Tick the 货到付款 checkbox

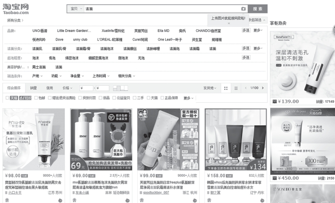click(80, 98)
